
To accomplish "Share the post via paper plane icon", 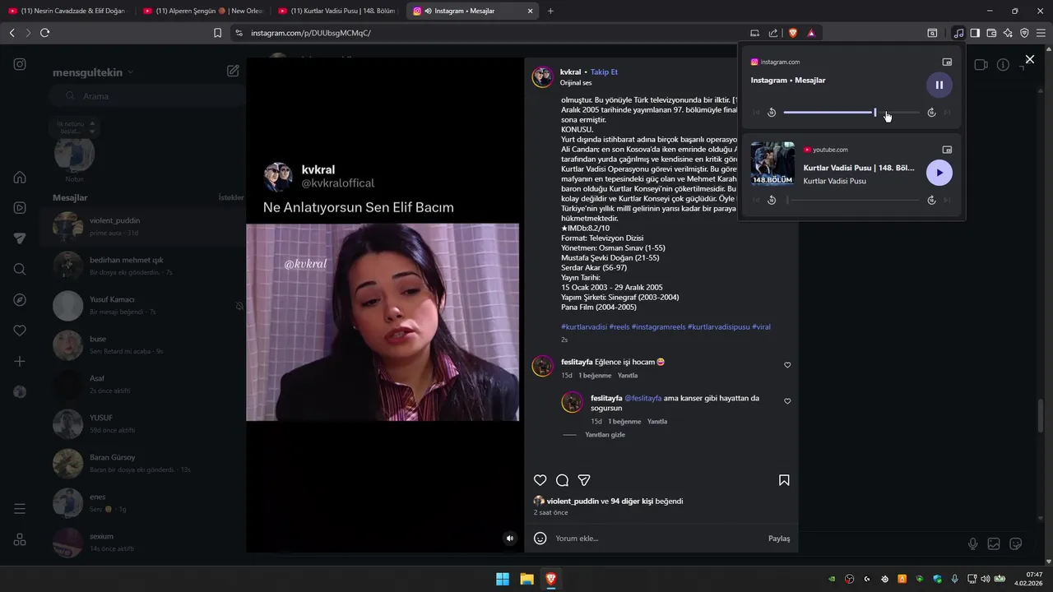I will (584, 480).
